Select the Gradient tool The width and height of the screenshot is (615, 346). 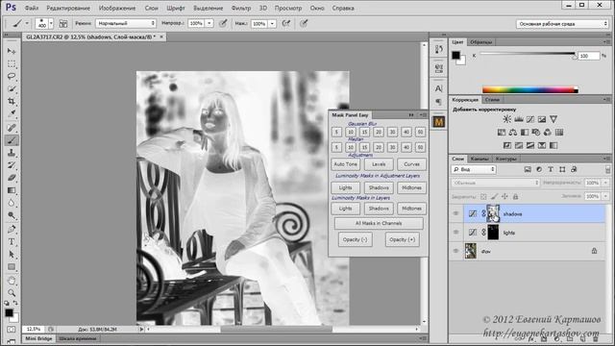(12, 190)
